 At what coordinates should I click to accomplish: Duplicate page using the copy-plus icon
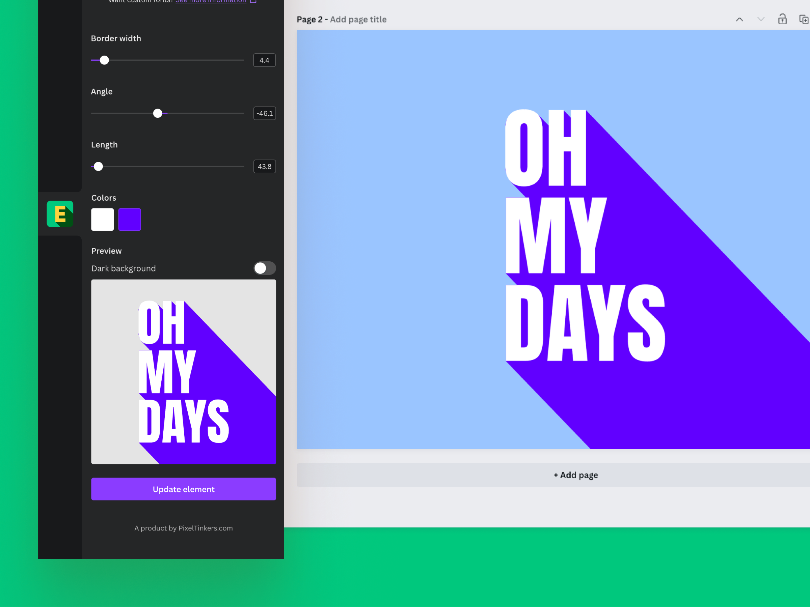pyautogui.click(x=804, y=20)
